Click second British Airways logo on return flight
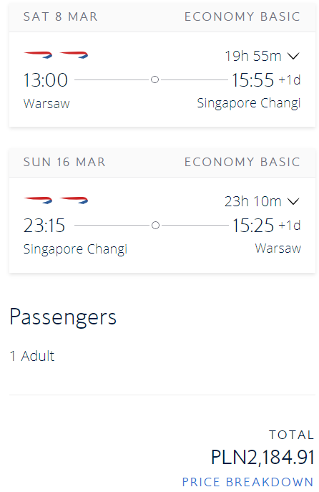This screenshot has width=319, height=492. [x=74, y=201]
